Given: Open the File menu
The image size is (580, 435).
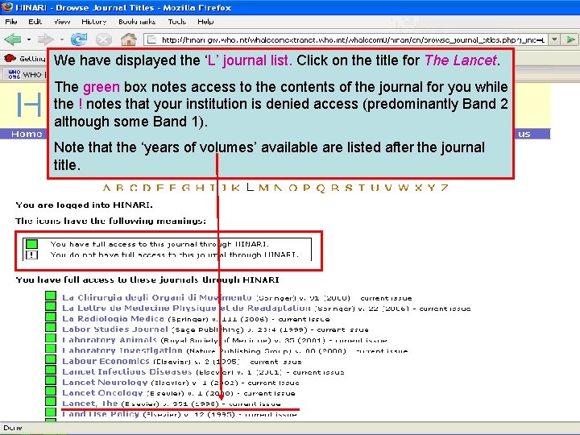Looking at the screenshot, I should (x=11, y=22).
